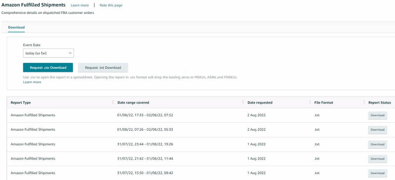Download the report covering 01/08/22 07:26 range
This screenshot has height=180, width=395.
377,130
